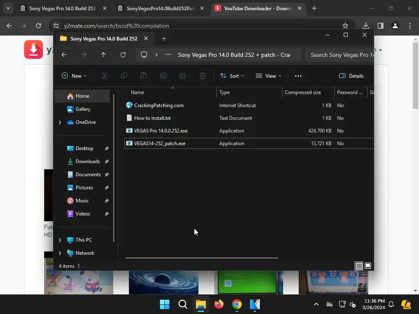
Task: Expand Network tree node
Action: (x=60, y=253)
